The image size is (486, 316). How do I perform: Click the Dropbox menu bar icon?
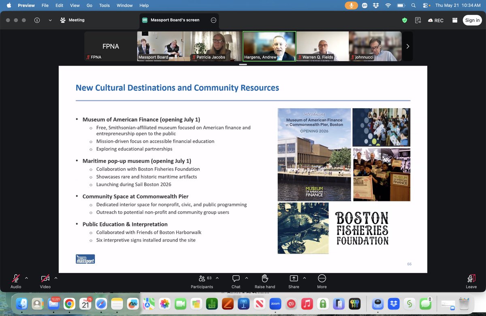click(x=376, y=6)
